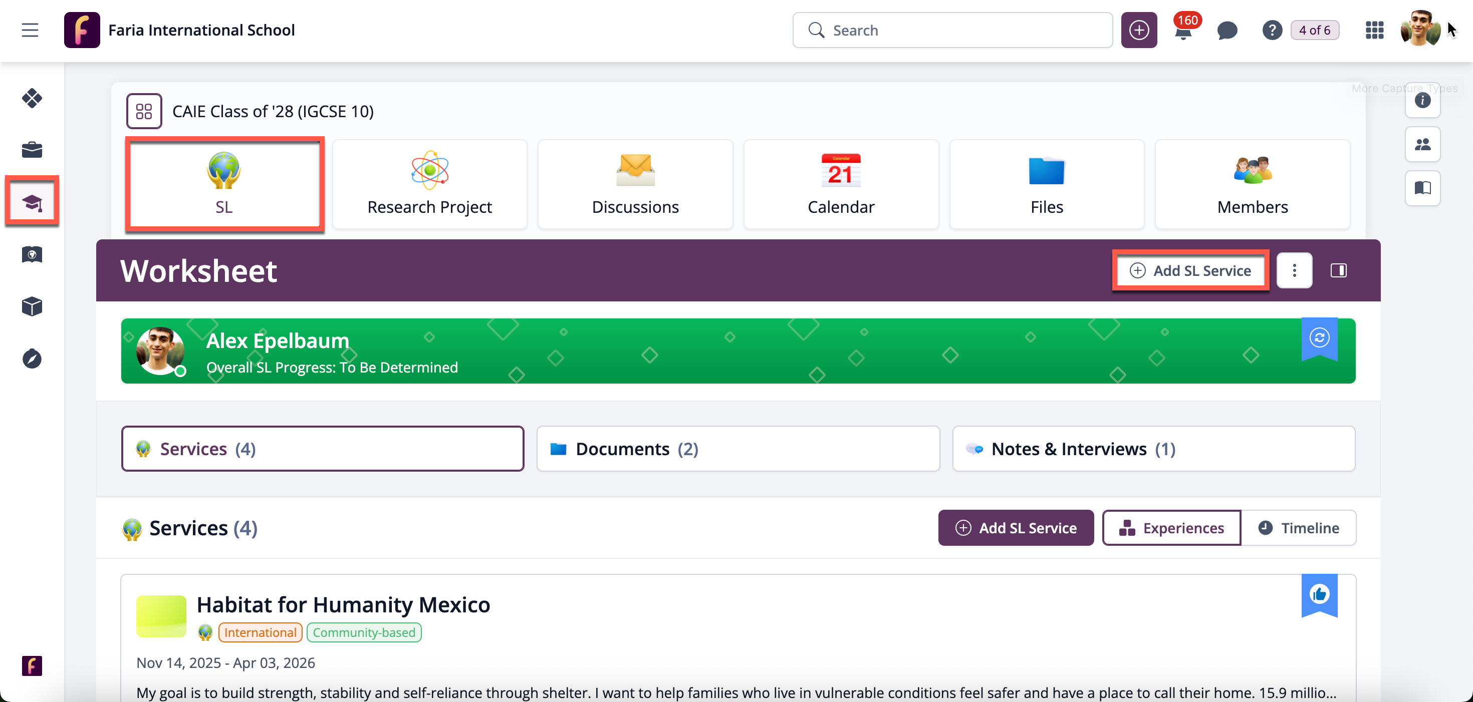
Task: Open the user profile avatar menu
Action: (1419, 29)
